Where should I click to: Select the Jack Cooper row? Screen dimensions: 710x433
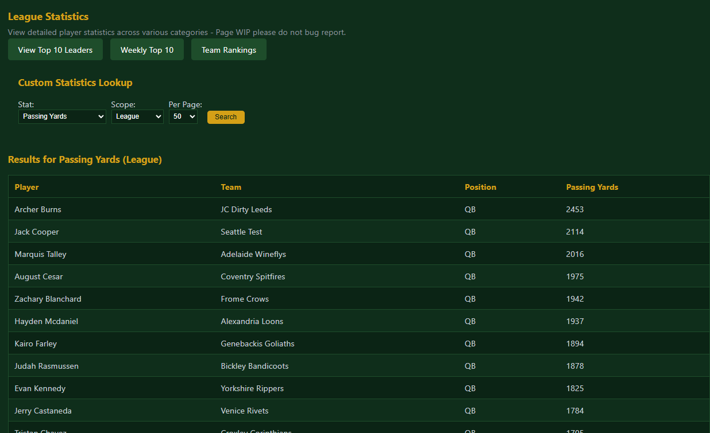[x=37, y=232]
